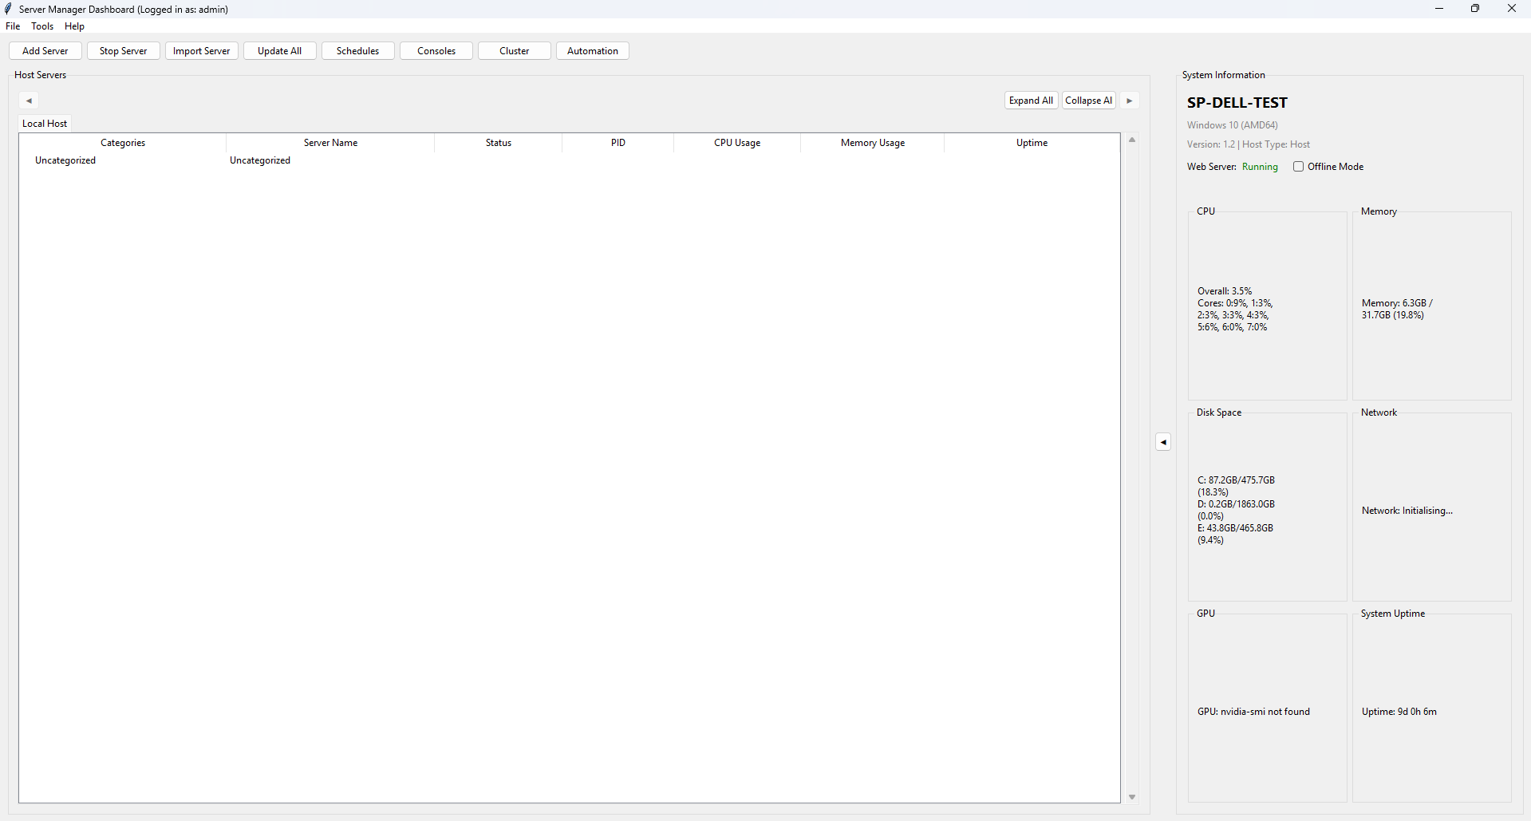Click scrollbar down arrow in server list
1531x821 pixels.
[x=1131, y=797]
